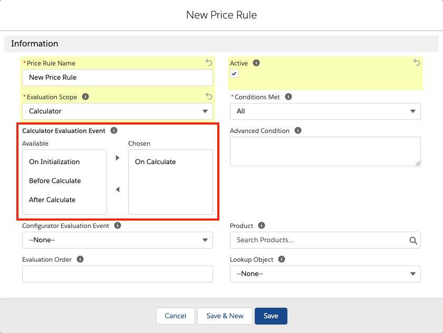Click the Save button
443x333 pixels.
coord(271,316)
